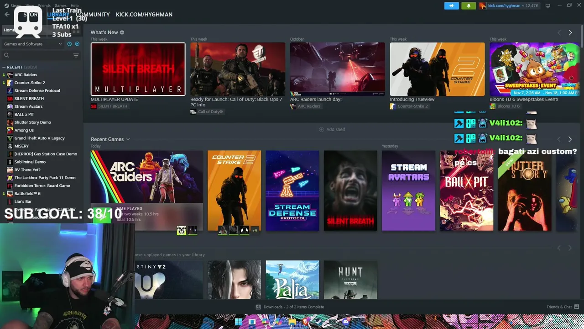The width and height of the screenshot is (584, 329).
Task: Switch to the LIBRARY tab
Action: pos(58,14)
